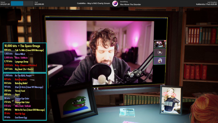
Task: Click the Cool Down Egg 24 bits row
Action: 16,118
